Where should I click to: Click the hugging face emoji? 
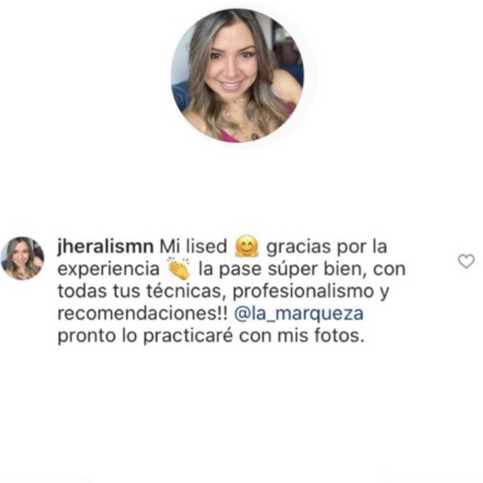tap(246, 246)
